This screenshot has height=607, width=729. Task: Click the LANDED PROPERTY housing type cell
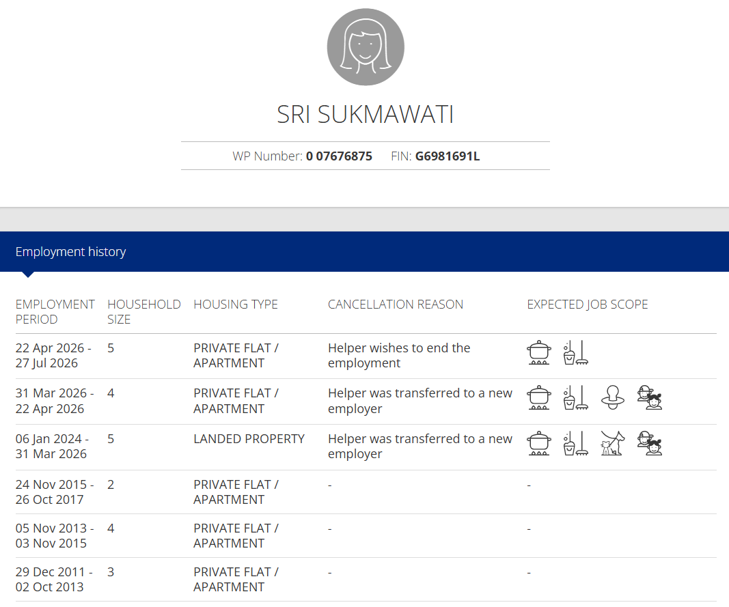[249, 439]
